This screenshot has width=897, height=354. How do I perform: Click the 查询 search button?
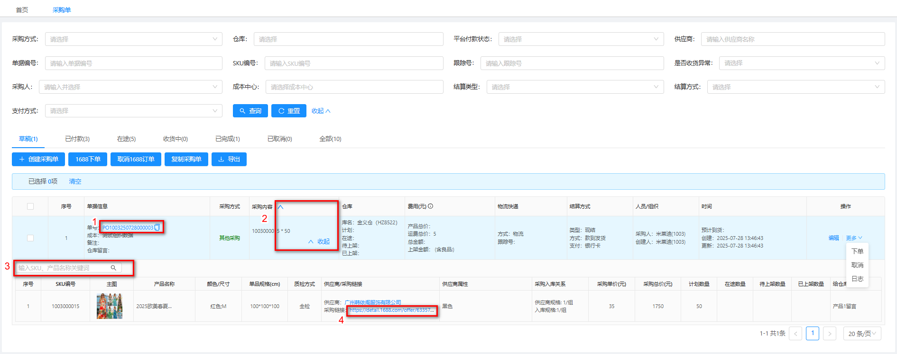click(250, 111)
